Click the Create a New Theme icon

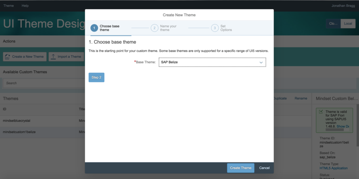tap(8, 57)
